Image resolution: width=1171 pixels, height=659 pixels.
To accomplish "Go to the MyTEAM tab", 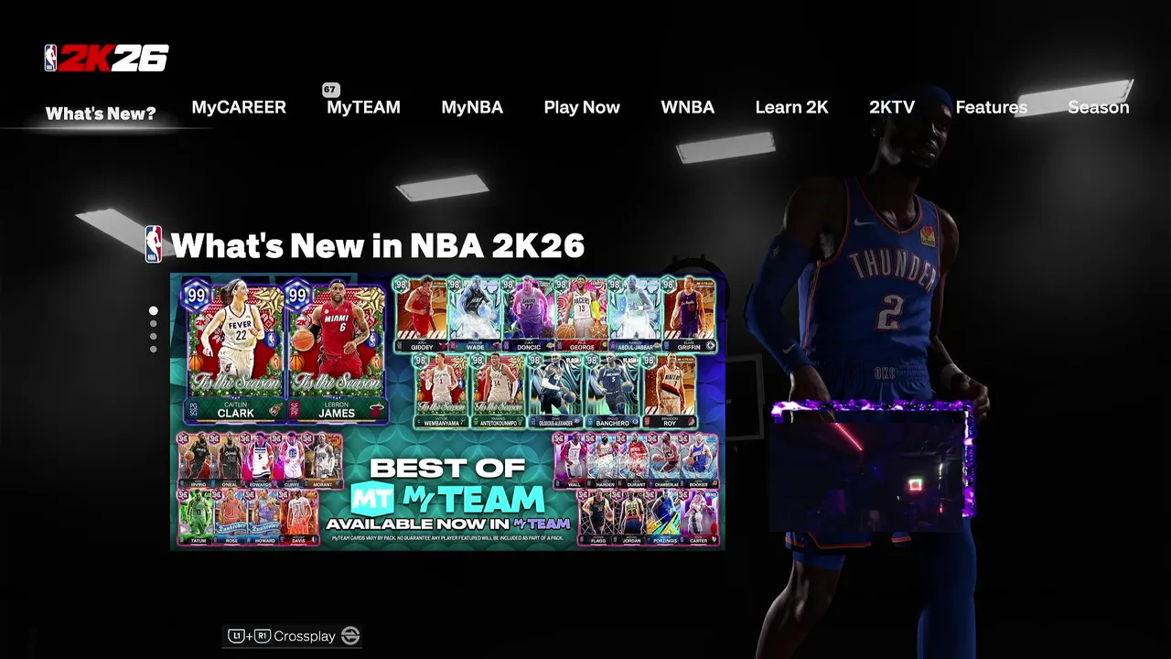I will (363, 107).
